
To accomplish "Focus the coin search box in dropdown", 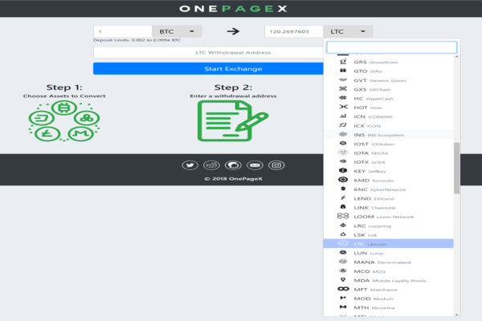I will coord(392,47).
